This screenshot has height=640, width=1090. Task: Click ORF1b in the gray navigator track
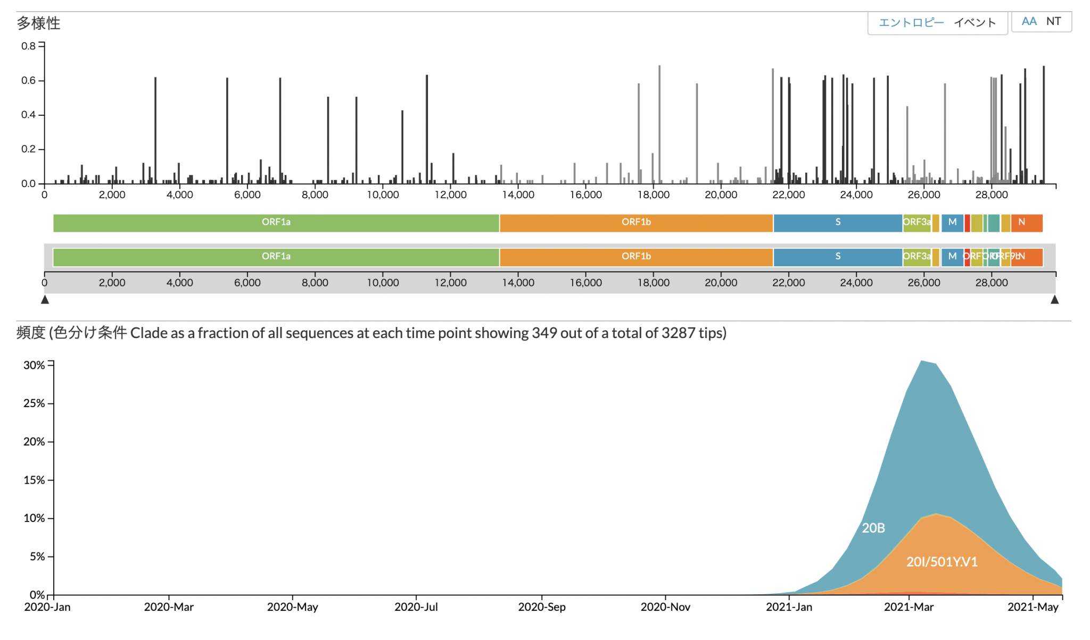[x=636, y=257]
